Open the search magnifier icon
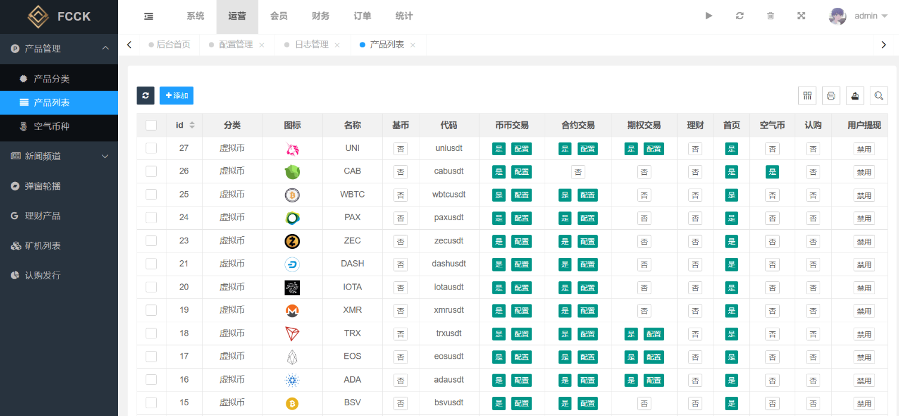Screen dimensions: 899x416 [x=879, y=95]
